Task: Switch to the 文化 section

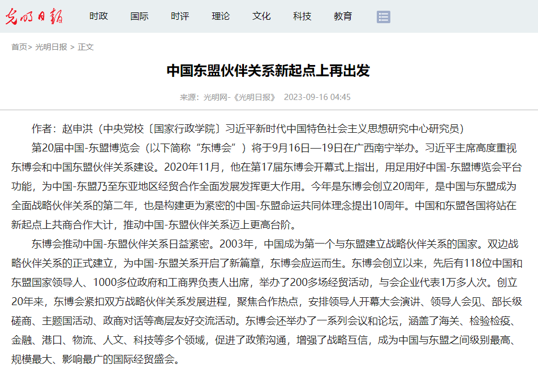Action: (x=261, y=16)
